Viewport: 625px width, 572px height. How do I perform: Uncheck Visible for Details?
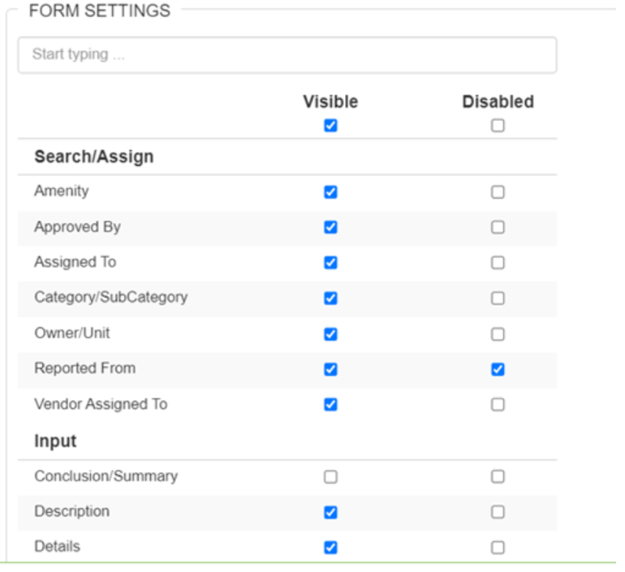[330, 547]
